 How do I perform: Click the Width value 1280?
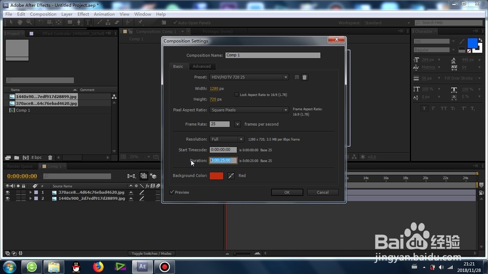tap(214, 89)
